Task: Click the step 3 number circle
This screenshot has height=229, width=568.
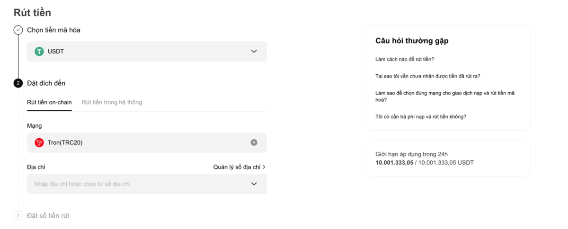Action: (x=18, y=216)
